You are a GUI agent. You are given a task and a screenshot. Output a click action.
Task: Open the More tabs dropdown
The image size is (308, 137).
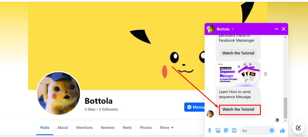(x=167, y=127)
